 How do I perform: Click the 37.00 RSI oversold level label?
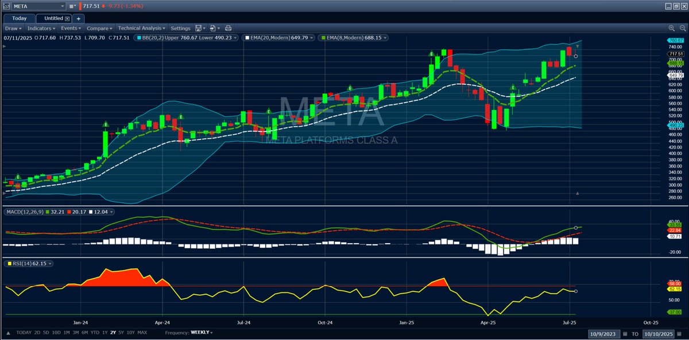675,312
